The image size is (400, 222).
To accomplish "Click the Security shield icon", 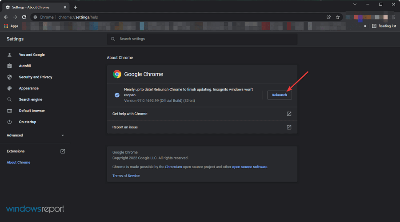I will 9,77.
